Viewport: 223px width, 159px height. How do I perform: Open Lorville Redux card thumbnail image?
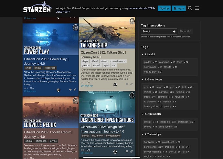pos(50,112)
